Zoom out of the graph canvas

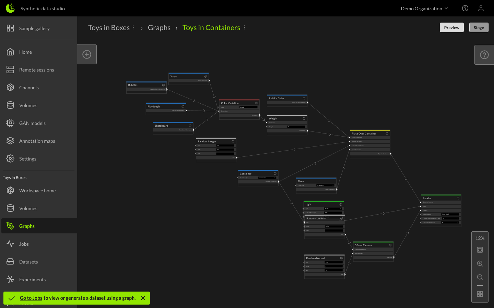coord(480,277)
